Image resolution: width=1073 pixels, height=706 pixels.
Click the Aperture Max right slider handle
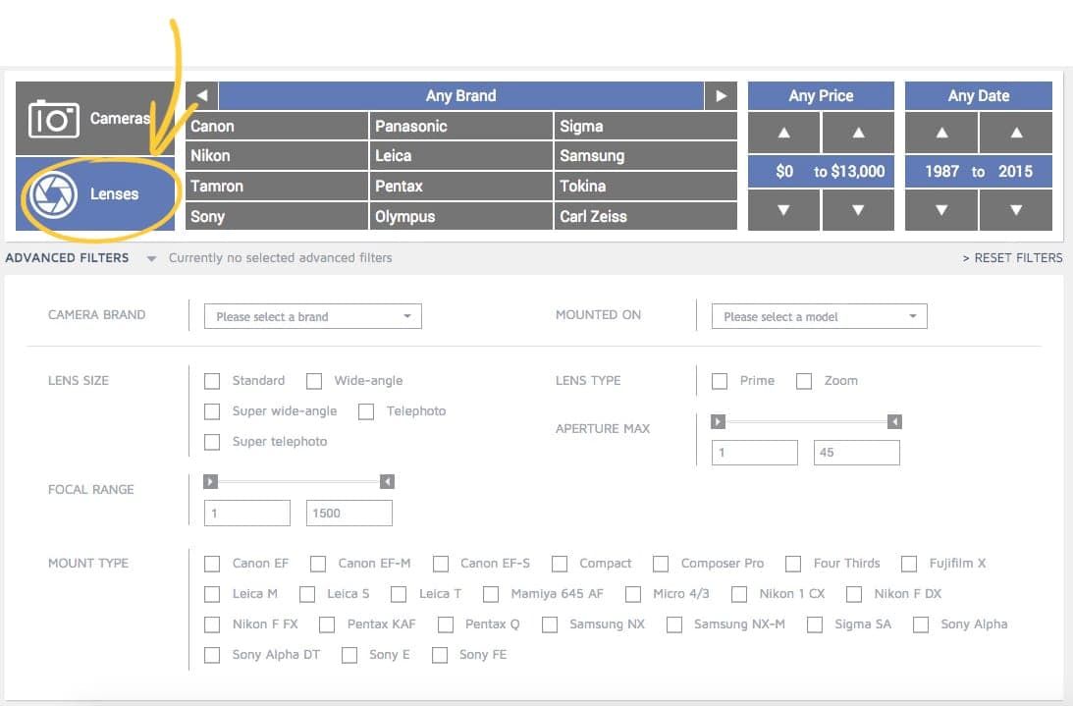pyautogui.click(x=894, y=421)
